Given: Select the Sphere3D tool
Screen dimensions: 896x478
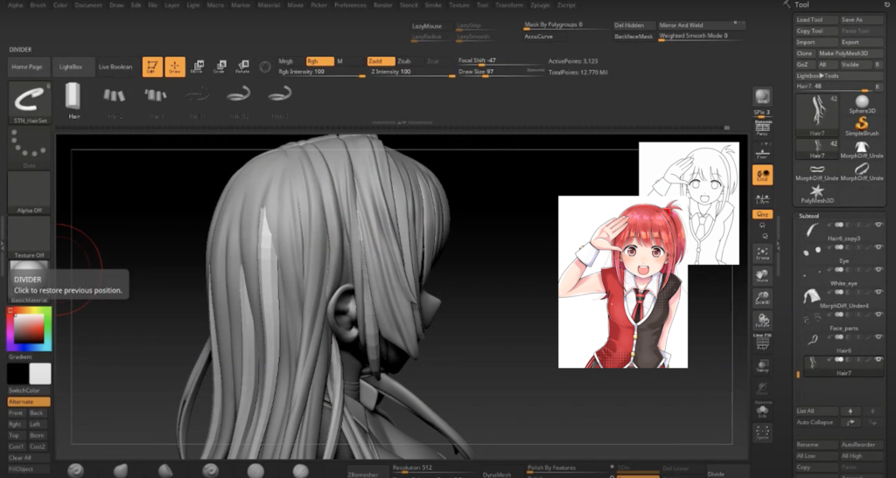Looking at the screenshot, I should point(862,104).
